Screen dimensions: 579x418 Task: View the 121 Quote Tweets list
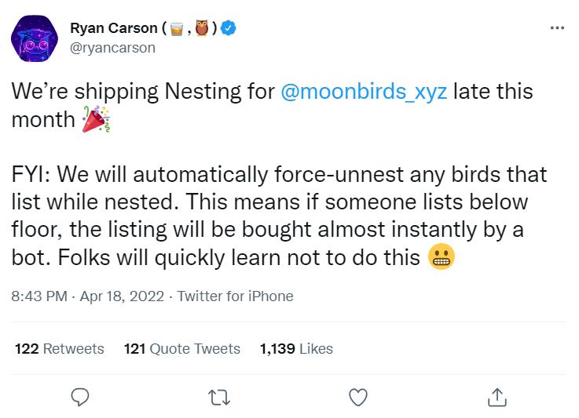point(182,349)
